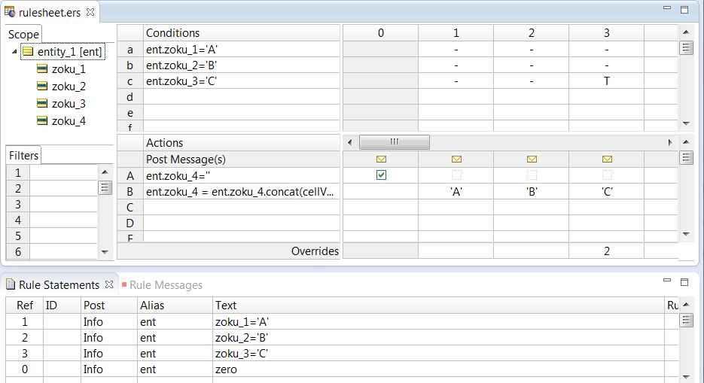Select zoku_4 in scope tree
The width and height of the screenshot is (704, 383).
pyautogui.click(x=69, y=121)
